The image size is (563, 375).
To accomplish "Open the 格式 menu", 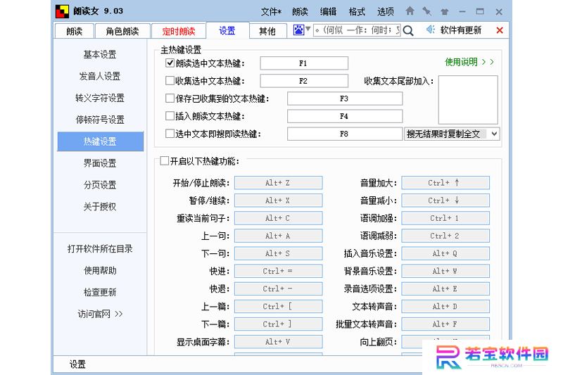I will 357,12.
